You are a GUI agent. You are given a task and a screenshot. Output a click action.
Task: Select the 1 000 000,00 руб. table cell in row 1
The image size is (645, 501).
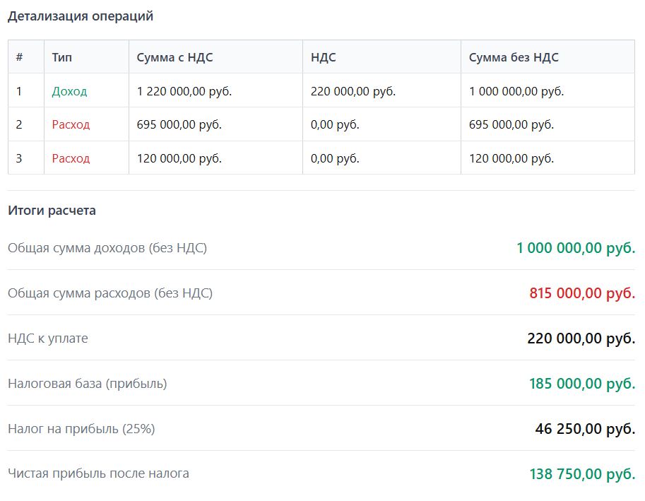pyautogui.click(x=516, y=91)
